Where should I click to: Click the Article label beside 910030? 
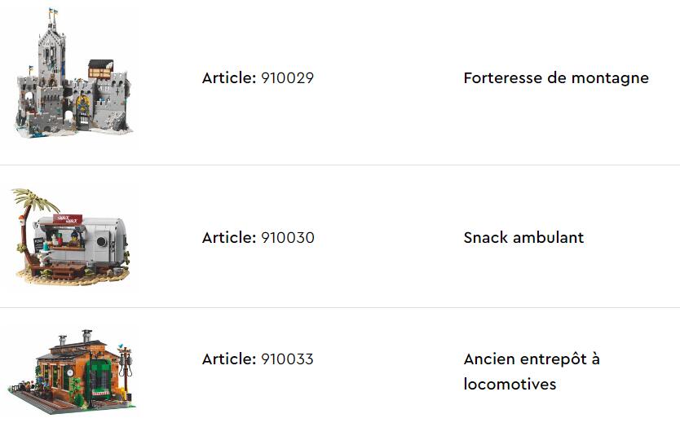[x=229, y=238]
